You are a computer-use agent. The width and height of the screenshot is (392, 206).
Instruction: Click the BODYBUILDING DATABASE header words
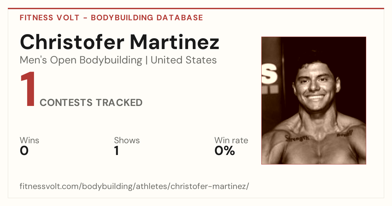click(147, 18)
